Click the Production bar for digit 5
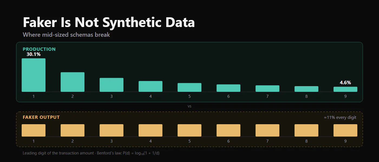Screen dimensions: 379x162 coord(190,87)
